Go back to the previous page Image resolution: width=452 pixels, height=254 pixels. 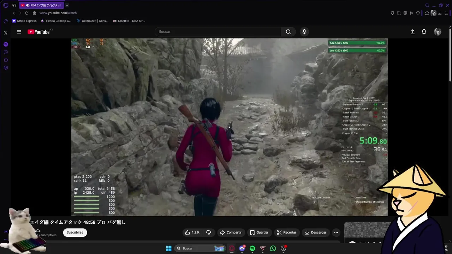tap(14, 13)
